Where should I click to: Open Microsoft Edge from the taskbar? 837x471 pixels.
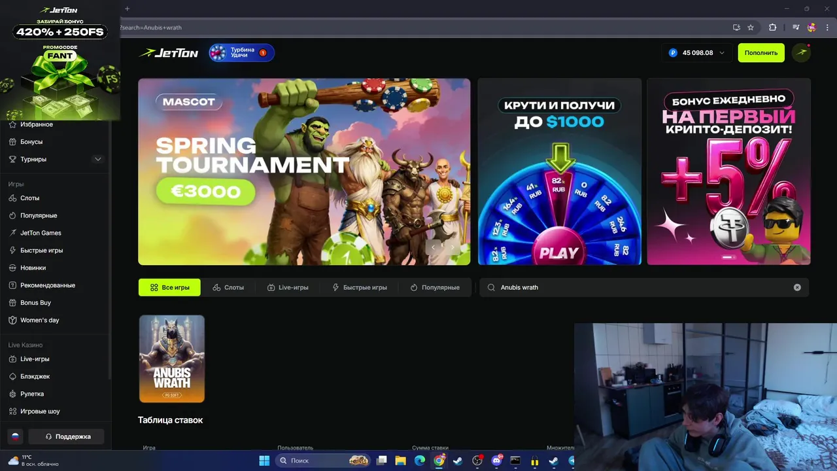[420, 461]
